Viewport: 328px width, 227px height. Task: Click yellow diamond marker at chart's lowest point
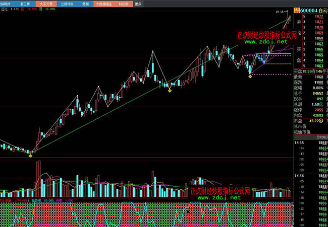point(30,155)
